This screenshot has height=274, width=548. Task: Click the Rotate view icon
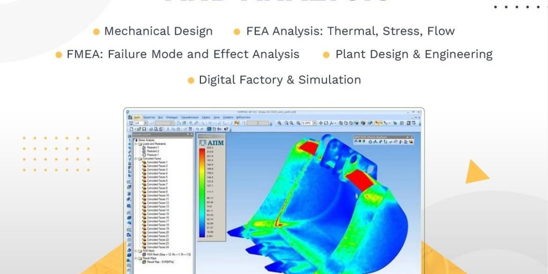click(327, 123)
